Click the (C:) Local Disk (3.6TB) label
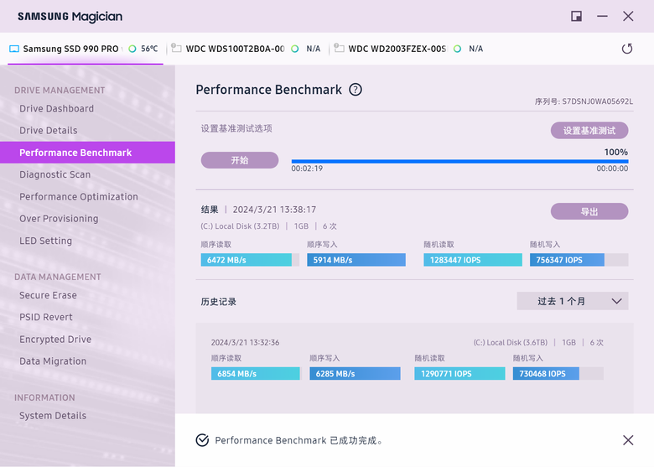The width and height of the screenshot is (654, 467). tap(510, 342)
